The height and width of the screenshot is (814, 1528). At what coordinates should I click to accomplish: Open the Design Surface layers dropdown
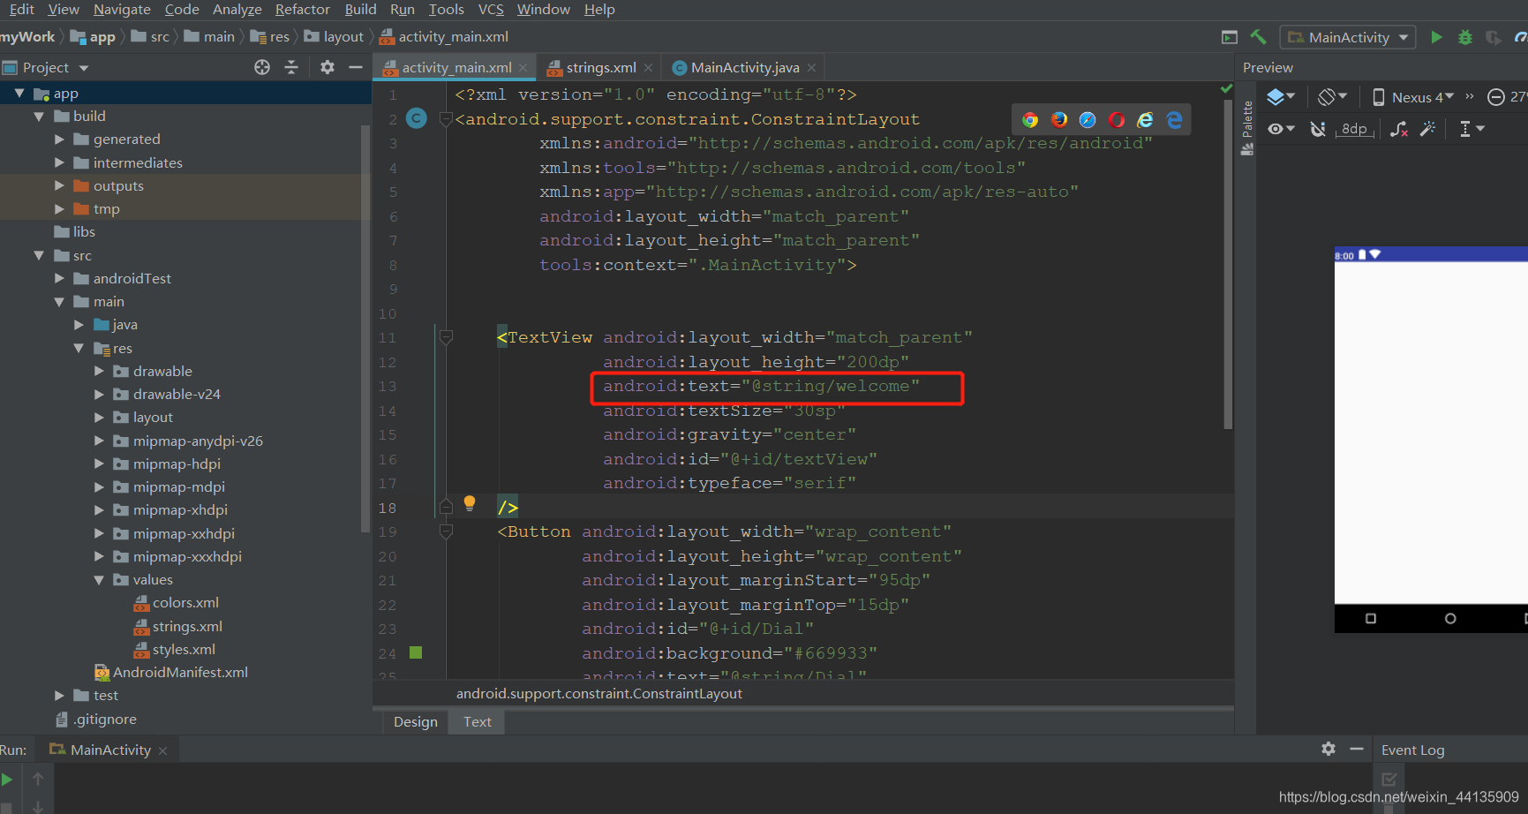[x=1281, y=97]
